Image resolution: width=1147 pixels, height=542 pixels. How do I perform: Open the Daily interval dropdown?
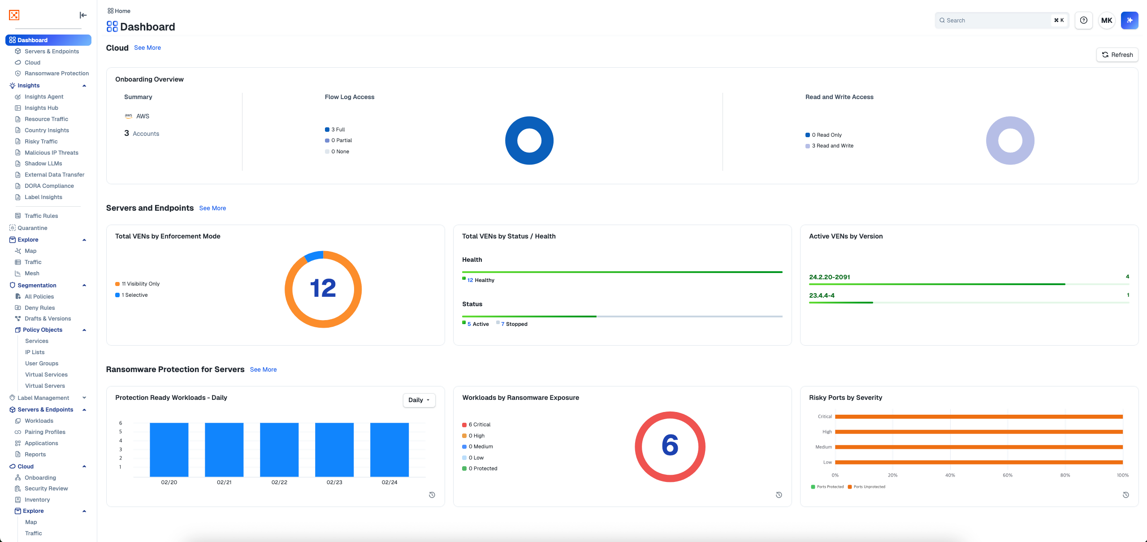[x=419, y=400]
